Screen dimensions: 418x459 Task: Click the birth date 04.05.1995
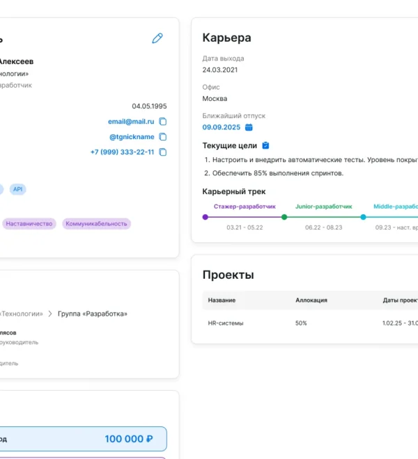tap(149, 106)
